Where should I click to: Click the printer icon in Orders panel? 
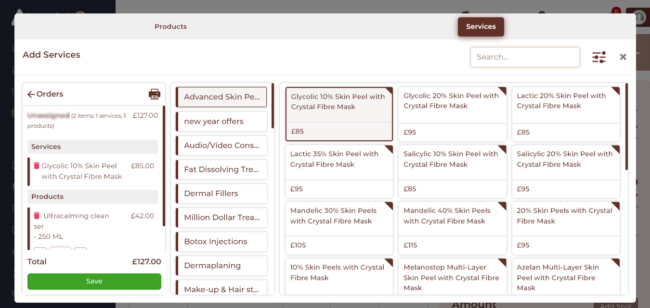[x=154, y=94]
